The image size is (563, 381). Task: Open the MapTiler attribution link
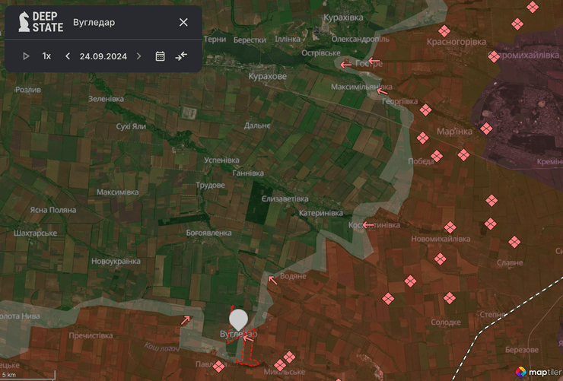point(537,372)
